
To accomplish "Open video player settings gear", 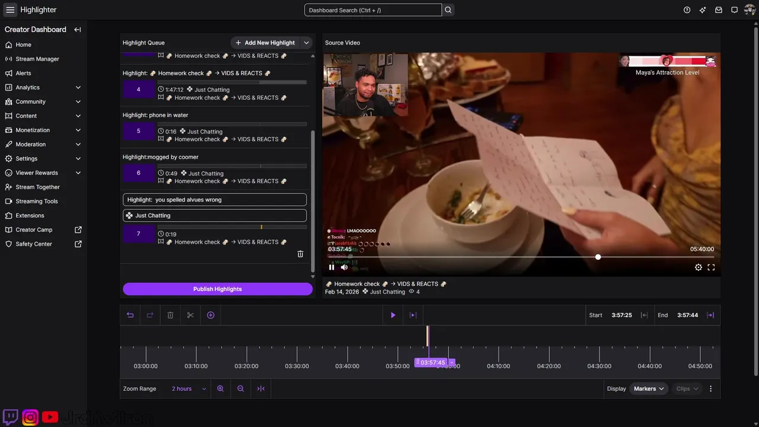I will [699, 267].
